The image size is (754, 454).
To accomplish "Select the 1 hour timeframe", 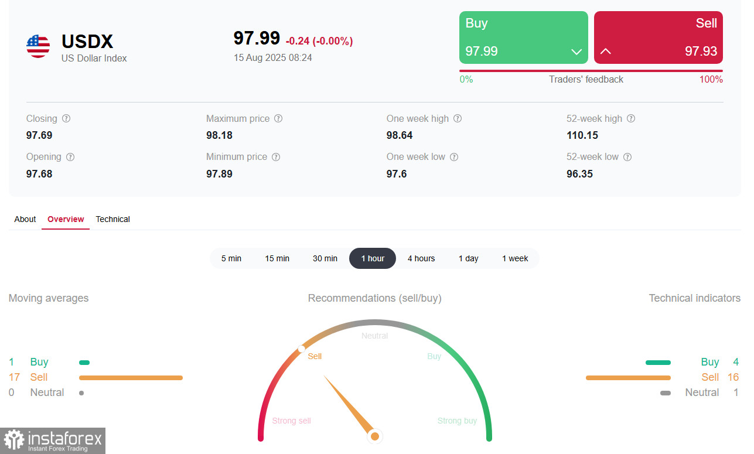I will [373, 258].
